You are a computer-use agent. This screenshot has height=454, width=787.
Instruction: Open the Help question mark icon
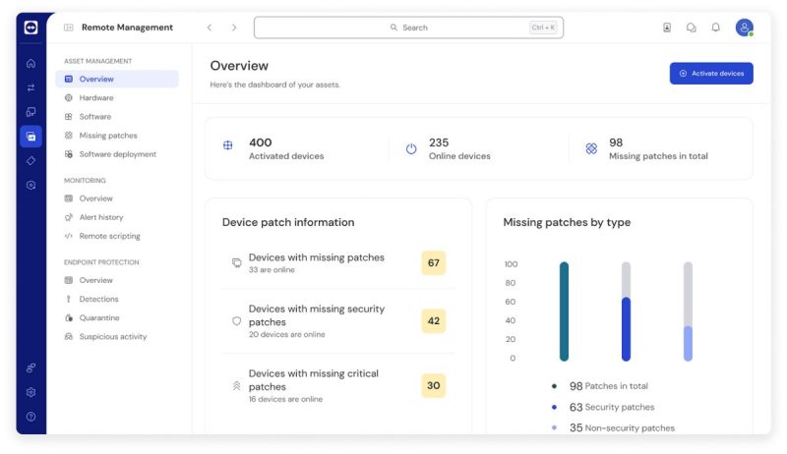click(30, 417)
